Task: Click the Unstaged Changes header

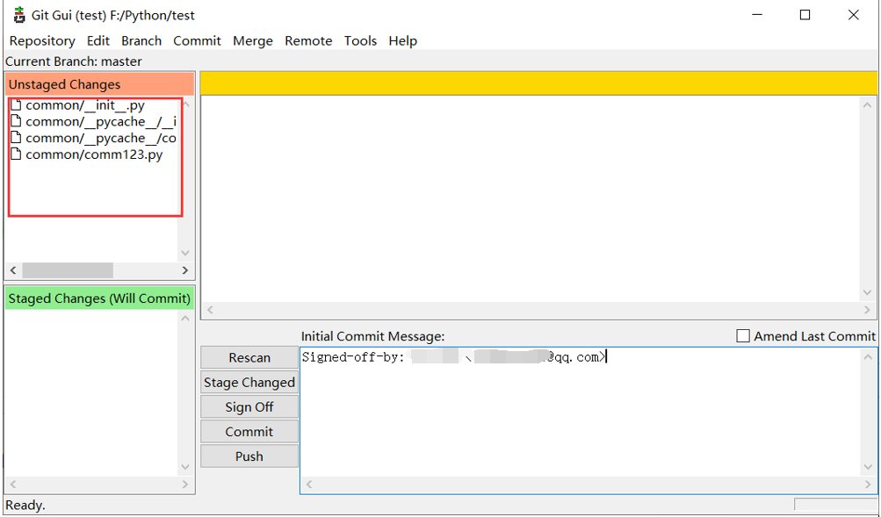Action: (99, 84)
